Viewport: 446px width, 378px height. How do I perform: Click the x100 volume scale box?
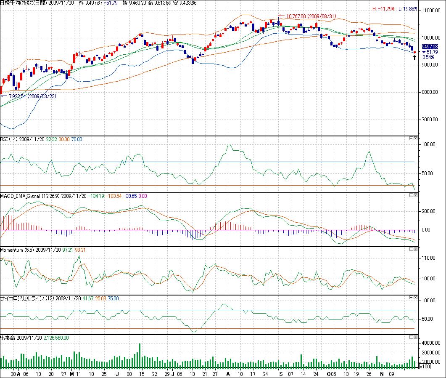click(424, 367)
